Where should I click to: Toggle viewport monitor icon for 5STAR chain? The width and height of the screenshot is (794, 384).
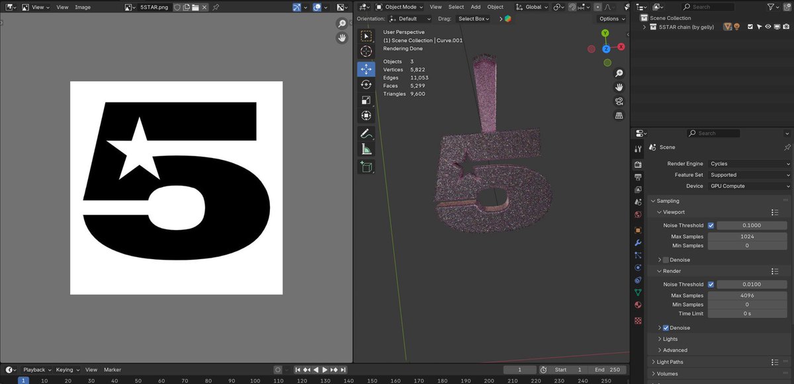[x=777, y=27]
